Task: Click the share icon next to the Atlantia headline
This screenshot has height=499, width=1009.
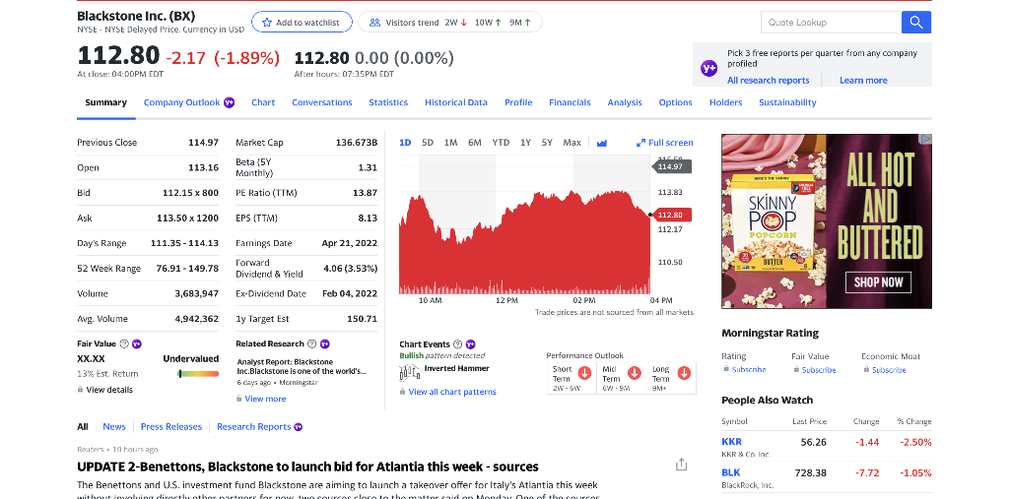Action: pyautogui.click(x=682, y=465)
